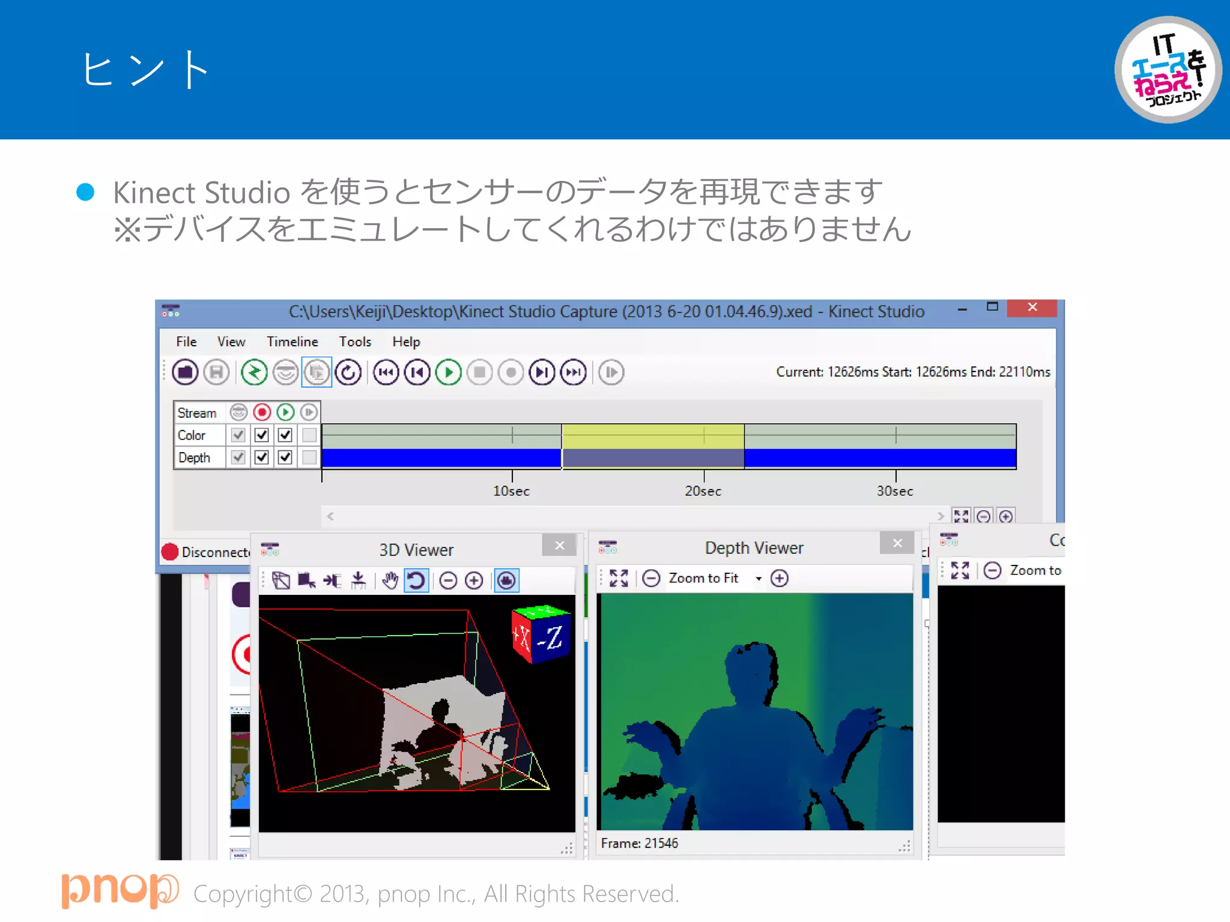Toggle Color stream record checkbox
The image size is (1230, 922).
262,435
